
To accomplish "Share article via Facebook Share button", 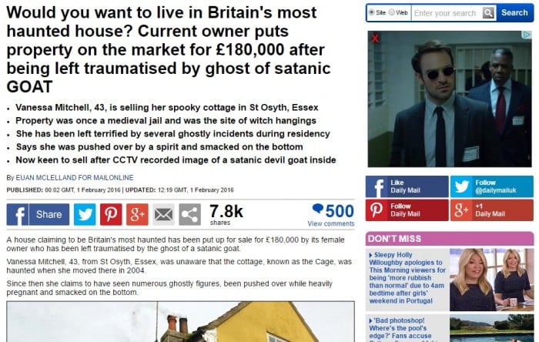I will [x=38, y=214].
